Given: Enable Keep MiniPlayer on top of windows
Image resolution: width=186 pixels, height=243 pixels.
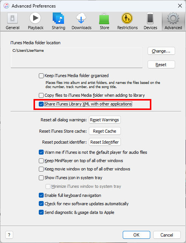Looking at the screenshot, I should pos(41,161).
